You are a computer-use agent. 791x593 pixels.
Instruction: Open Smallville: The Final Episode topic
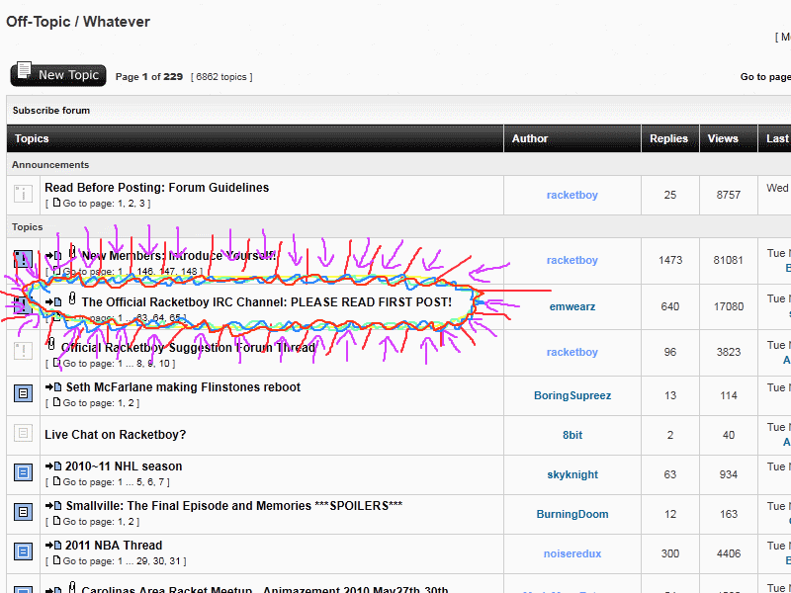234,506
